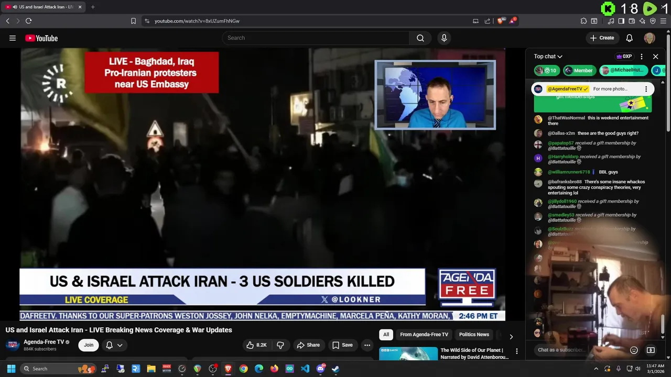Share this page via the address bar
The width and height of the screenshot is (671, 377).
(488, 21)
